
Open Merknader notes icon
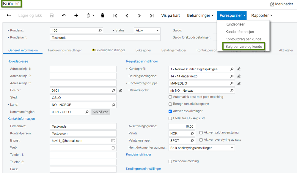(x=272, y=4)
